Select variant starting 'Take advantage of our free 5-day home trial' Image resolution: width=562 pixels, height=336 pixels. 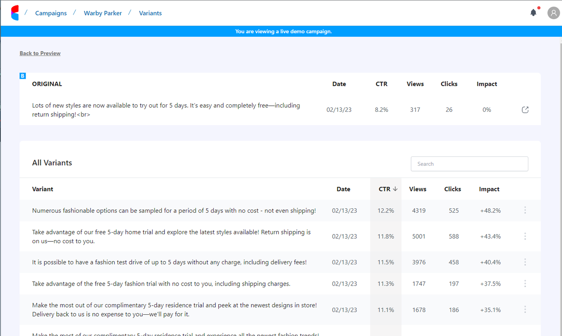tap(171, 237)
